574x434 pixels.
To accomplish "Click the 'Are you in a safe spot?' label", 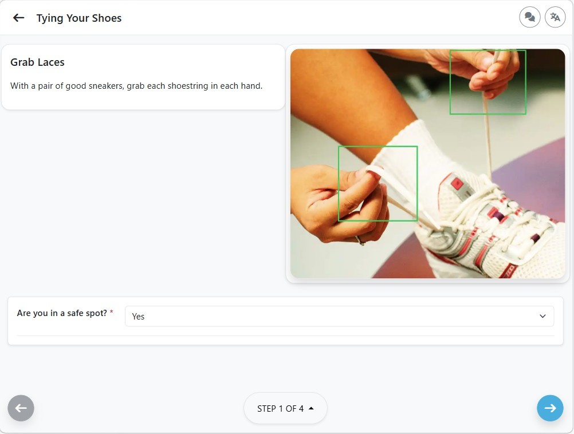I will pos(62,313).
